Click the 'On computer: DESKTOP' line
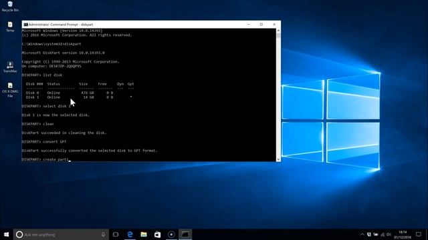This screenshot has width=428, height=240. [51, 66]
